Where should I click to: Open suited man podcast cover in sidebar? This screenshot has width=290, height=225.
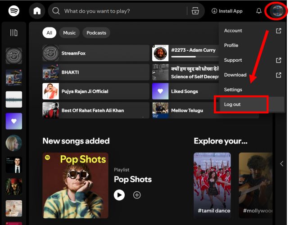(14, 165)
